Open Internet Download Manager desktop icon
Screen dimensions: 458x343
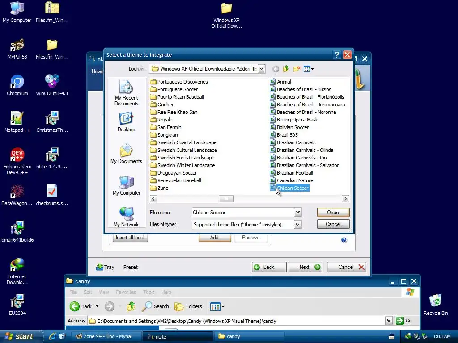(x=17, y=271)
